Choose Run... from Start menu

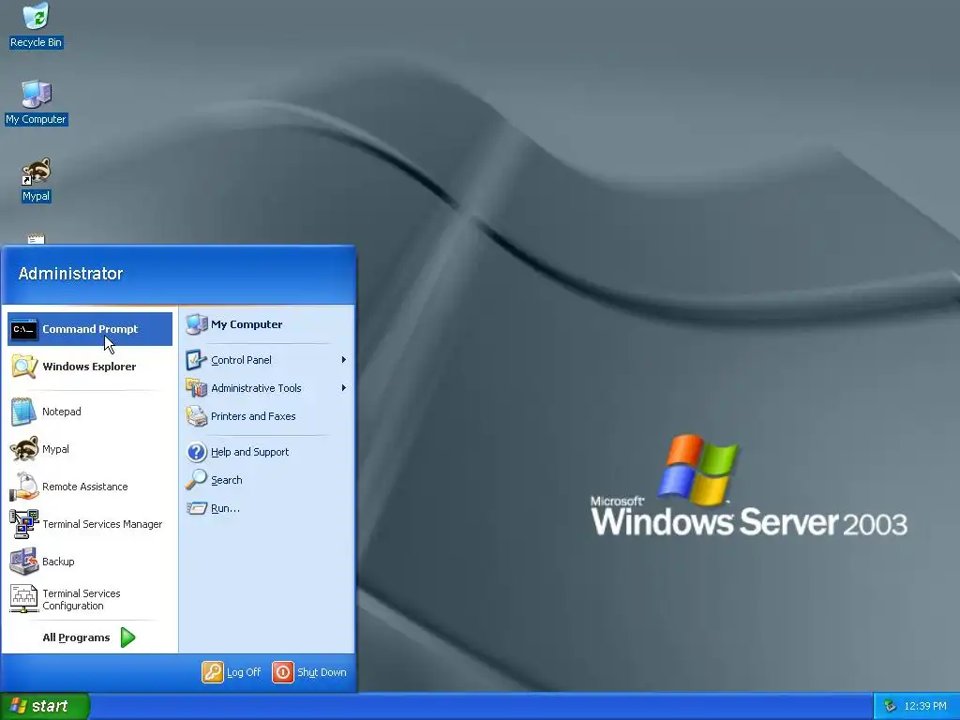tap(267, 508)
